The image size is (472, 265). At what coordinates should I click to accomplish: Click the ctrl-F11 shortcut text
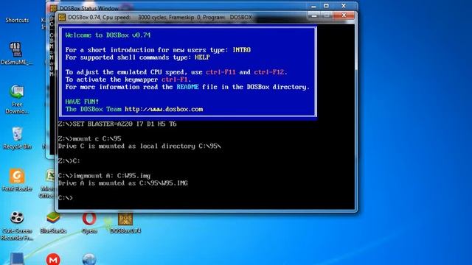tap(221, 72)
